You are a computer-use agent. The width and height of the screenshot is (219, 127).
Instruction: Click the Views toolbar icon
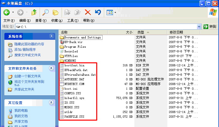point(110,12)
